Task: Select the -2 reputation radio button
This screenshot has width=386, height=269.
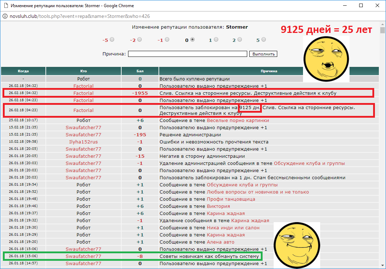Action: click(x=140, y=40)
